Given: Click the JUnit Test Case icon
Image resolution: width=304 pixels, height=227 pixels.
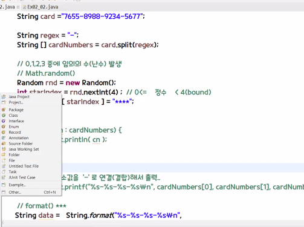Looking at the screenshot, I should 4,177.
